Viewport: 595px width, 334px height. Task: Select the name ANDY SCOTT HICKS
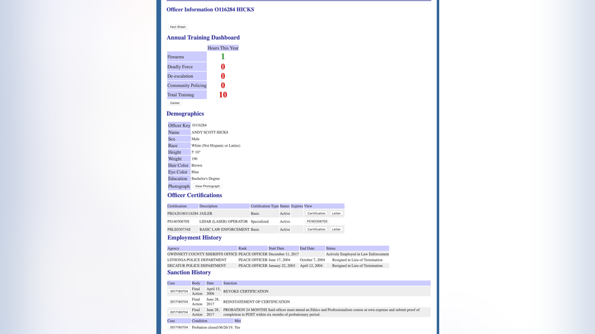[x=210, y=133]
